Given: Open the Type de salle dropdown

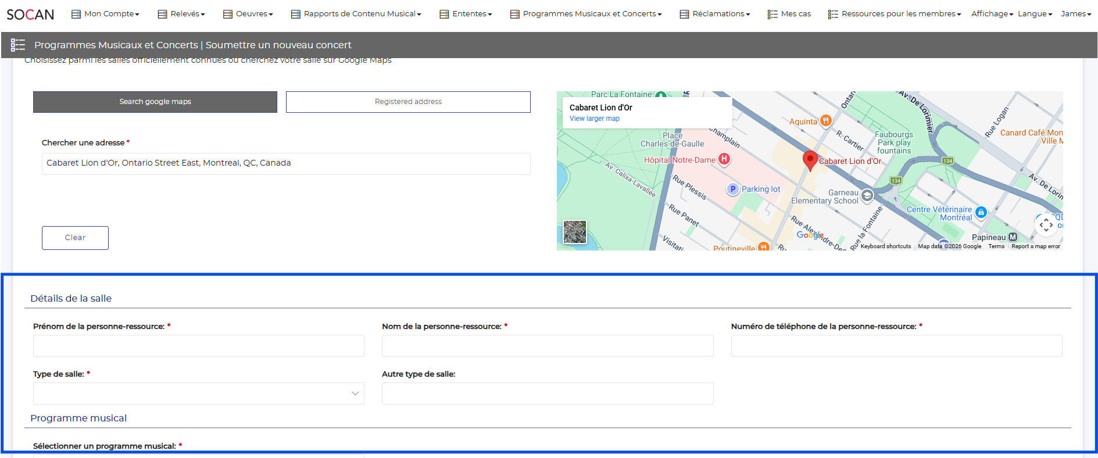Looking at the screenshot, I should coord(199,393).
